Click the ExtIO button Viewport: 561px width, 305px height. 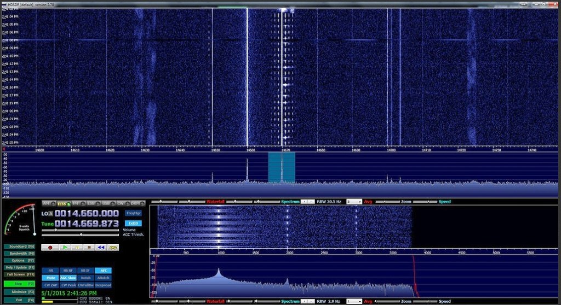pos(133,223)
